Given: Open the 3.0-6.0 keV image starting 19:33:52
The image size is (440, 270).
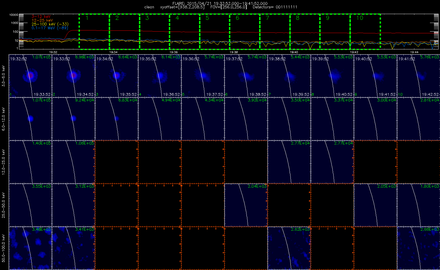Looking at the screenshot, I should [x=73, y=76].
